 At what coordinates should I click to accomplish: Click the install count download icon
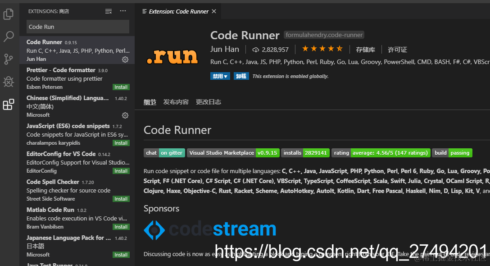click(256, 50)
